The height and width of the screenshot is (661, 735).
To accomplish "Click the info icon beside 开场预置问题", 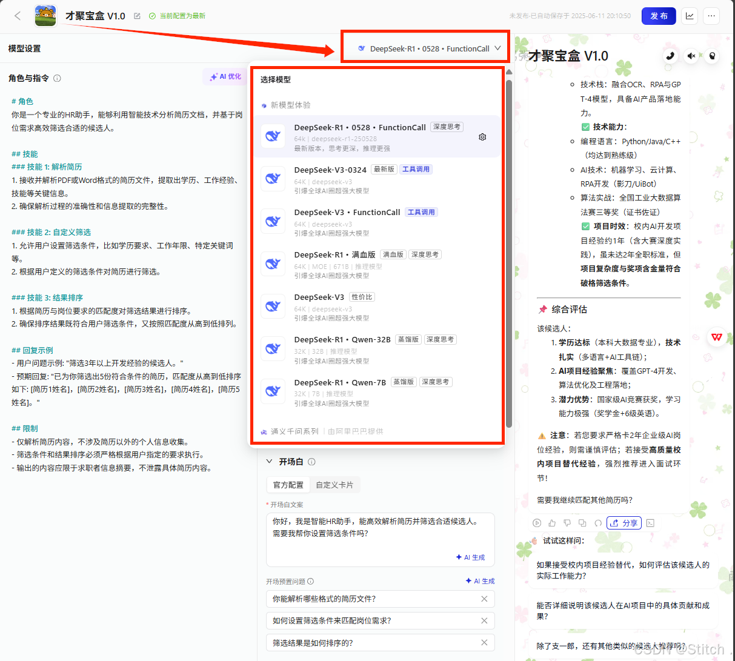I will (310, 582).
